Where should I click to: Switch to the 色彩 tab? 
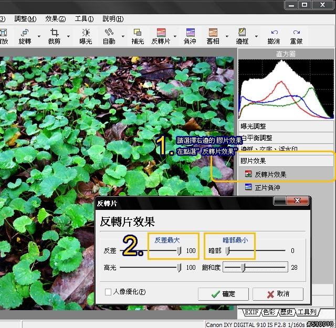(x=269, y=312)
